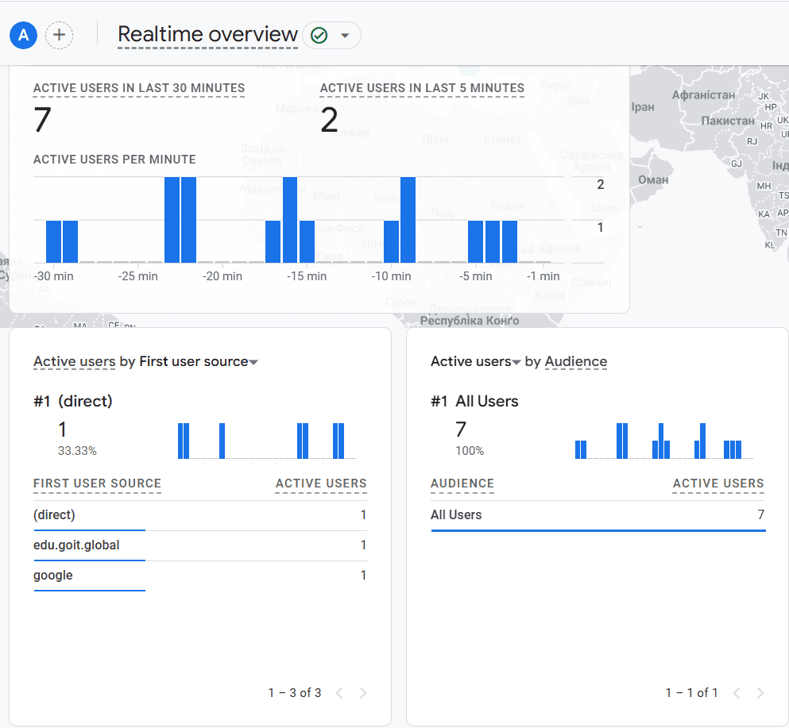This screenshot has width=789, height=728.
Task: Click 'ACTIVE USERS PER MINUTE' label
Action: [x=114, y=160]
